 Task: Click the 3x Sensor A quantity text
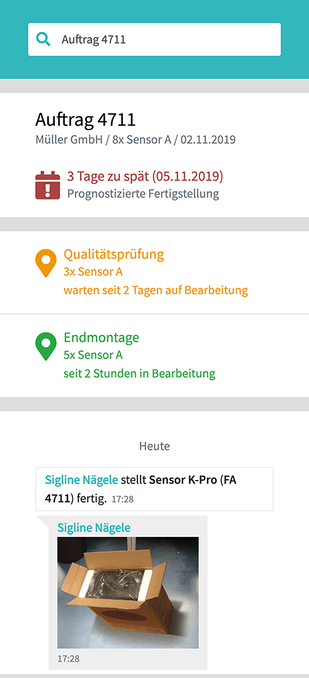tap(93, 272)
